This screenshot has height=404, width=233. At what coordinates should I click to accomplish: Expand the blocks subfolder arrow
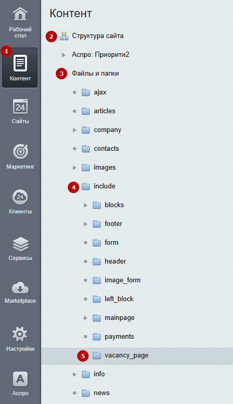[85, 205]
